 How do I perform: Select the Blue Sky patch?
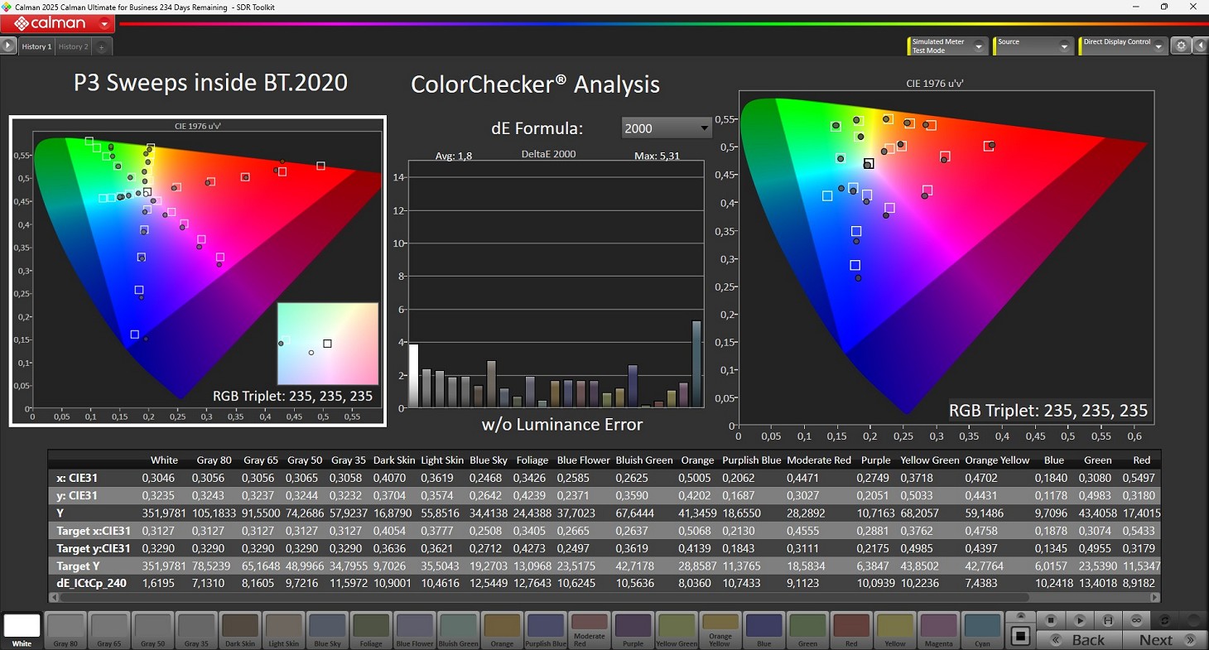click(327, 630)
